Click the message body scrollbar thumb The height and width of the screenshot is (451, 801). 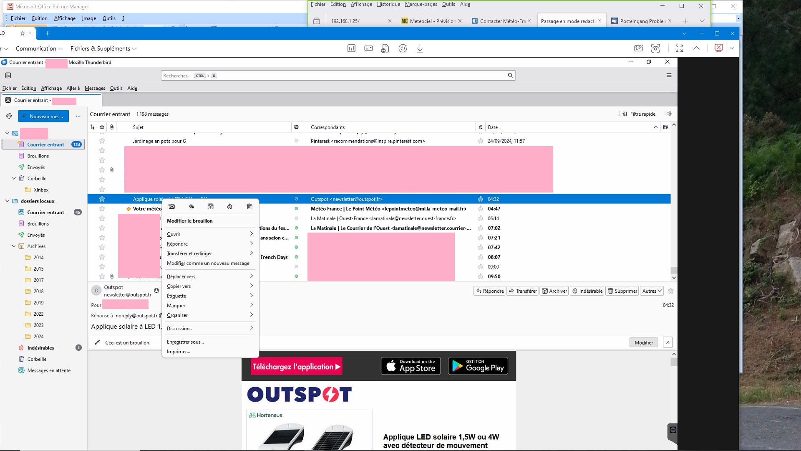[x=674, y=362]
